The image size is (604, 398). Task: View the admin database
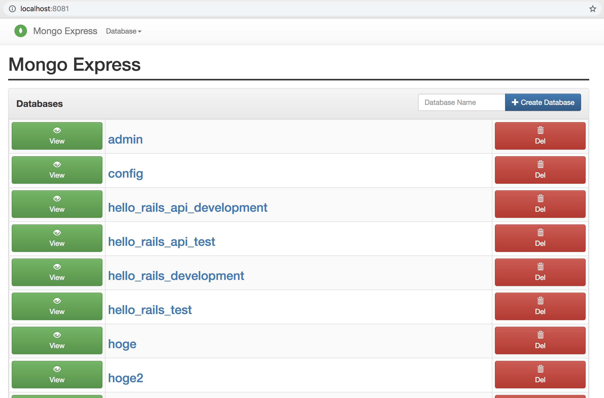(x=57, y=136)
